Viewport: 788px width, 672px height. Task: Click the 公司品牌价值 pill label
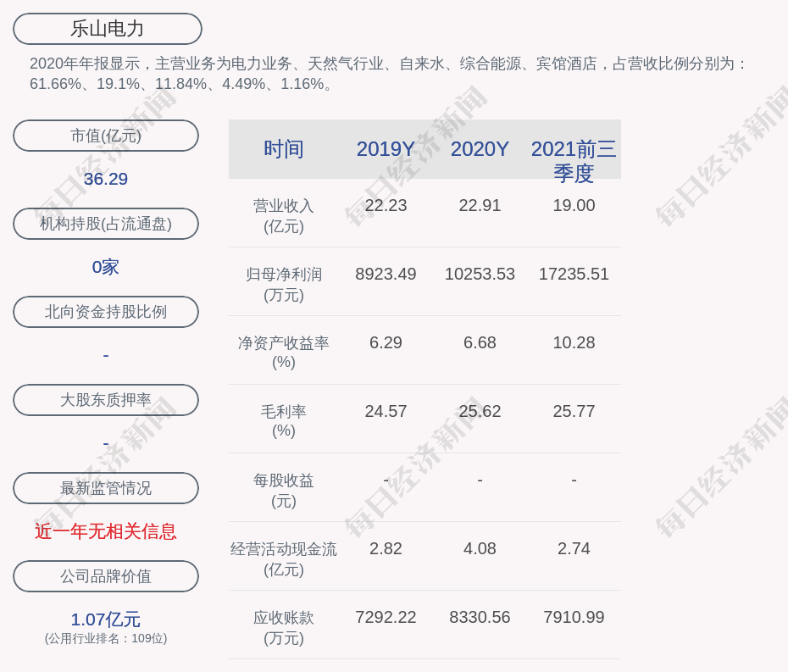click(x=106, y=576)
